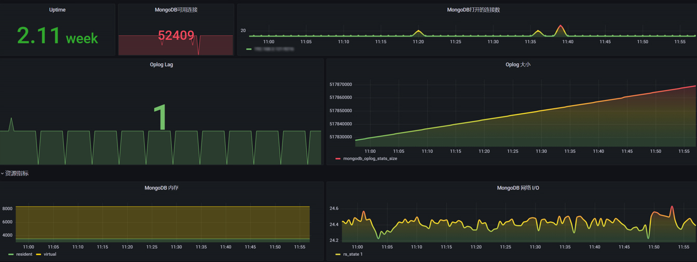Click the blurred legend entry under connections graph
The width and height of the screenshot is (697, 262).
pos(274,49)
